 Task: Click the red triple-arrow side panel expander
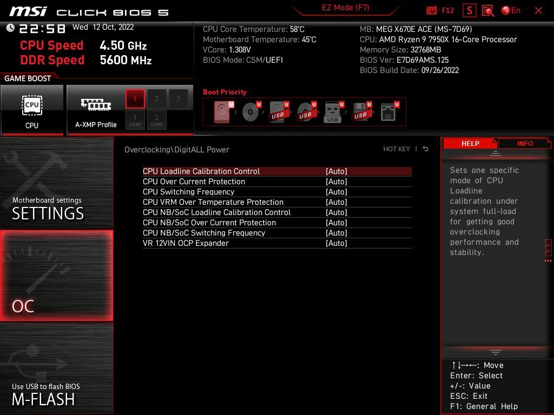548,261
